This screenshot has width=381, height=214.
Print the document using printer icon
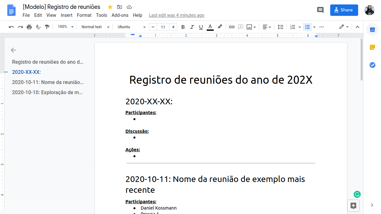tap(29, 27)
